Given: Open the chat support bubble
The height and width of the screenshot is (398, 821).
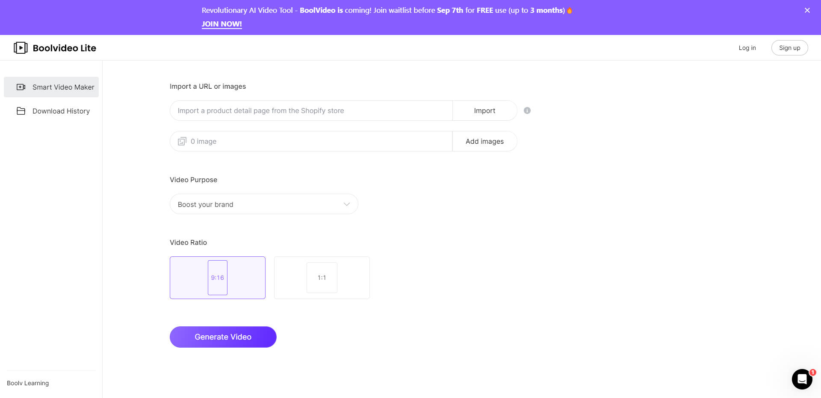Looking at the screenshot, I should [x=802, y=379].
